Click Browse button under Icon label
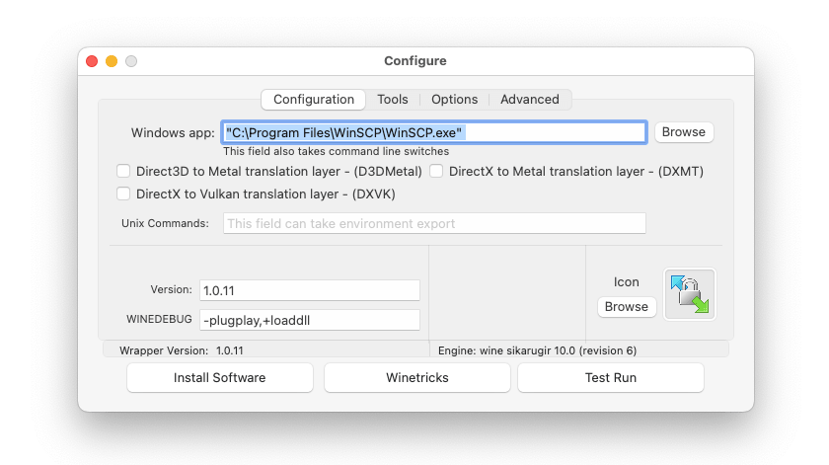The width and height of the screenshot is (829, 465). 627,307
